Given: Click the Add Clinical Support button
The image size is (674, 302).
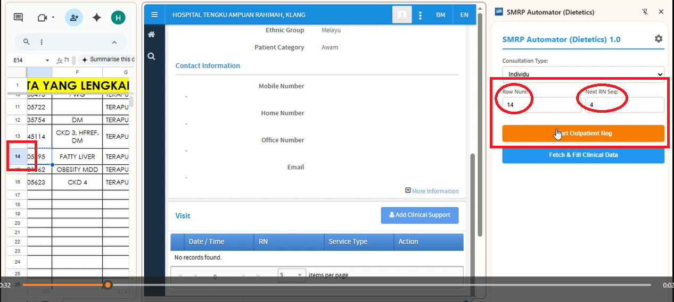Looking at the screenshot, I should [x=420, y=215].
